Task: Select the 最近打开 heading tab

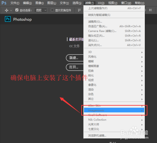Action: [76, 39]
